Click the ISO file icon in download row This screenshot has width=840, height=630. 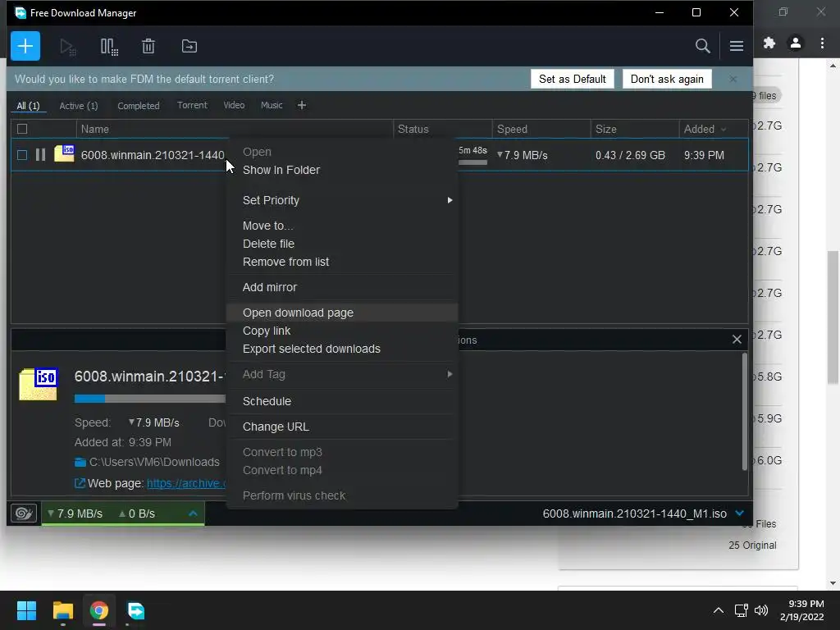click(64, 153)
